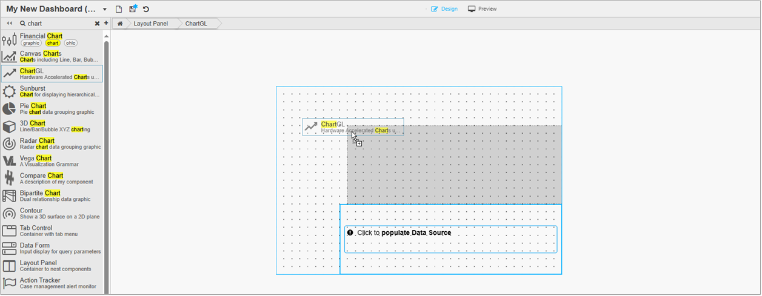Select the Pie Chart component icon
This screenshot has height=296, width=762.
point(9,109)
